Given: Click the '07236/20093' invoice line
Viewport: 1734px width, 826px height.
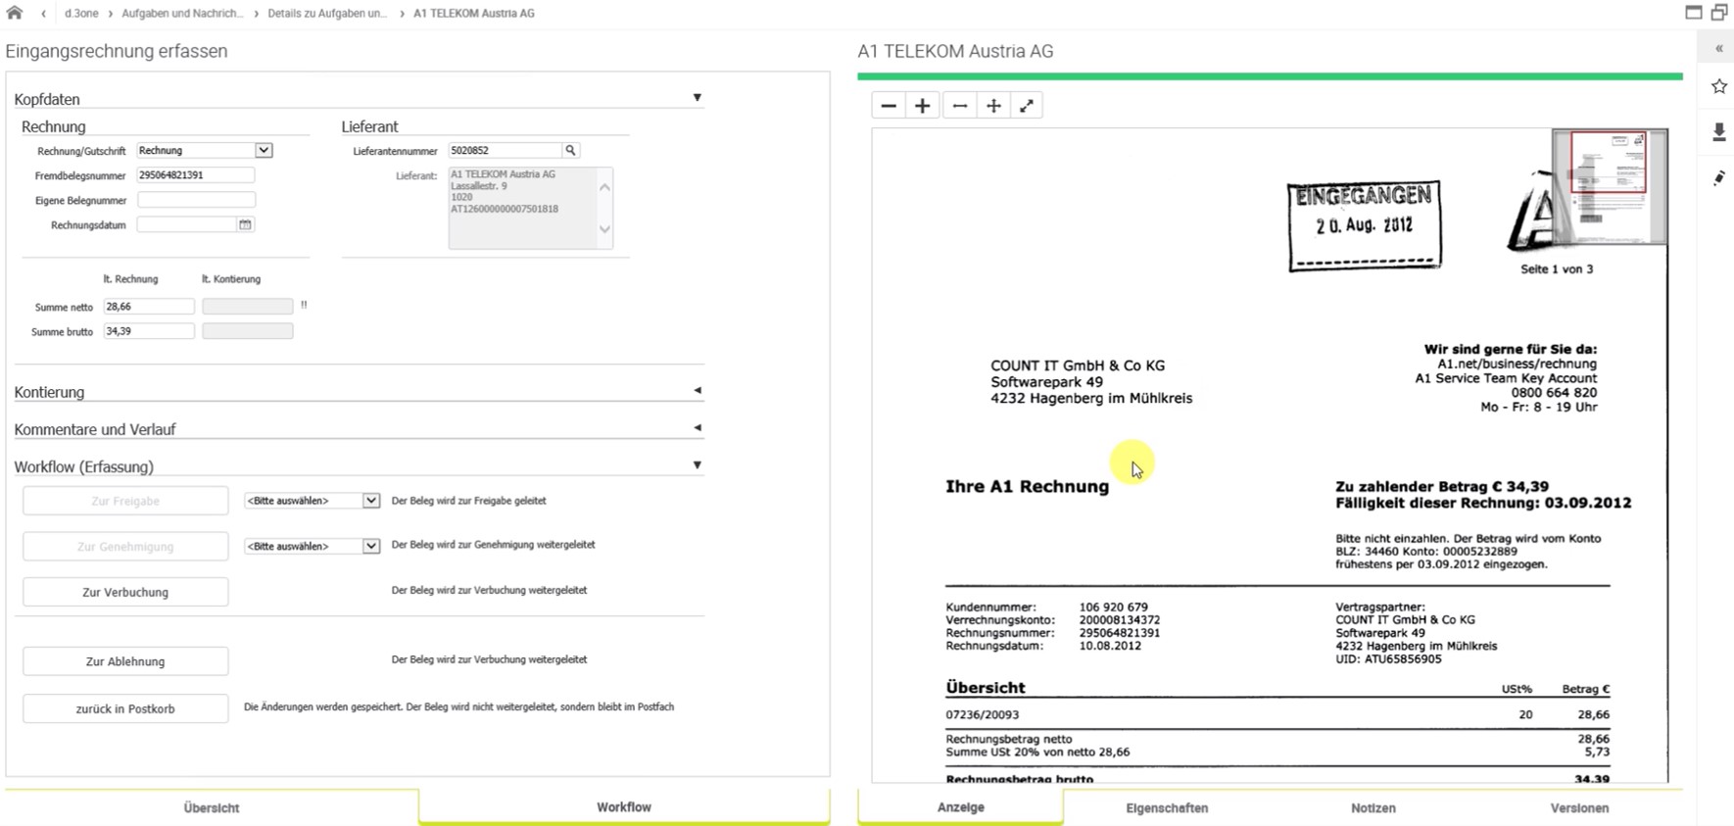Looking at the screenshot, I should tap(983, 714).
